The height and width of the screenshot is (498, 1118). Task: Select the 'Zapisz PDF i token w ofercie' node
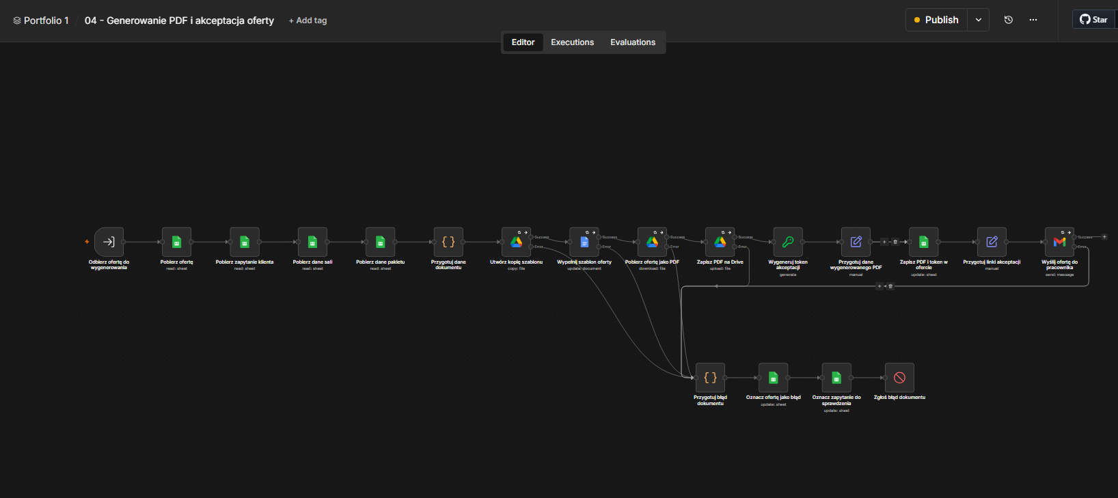(x=924, y=242)
